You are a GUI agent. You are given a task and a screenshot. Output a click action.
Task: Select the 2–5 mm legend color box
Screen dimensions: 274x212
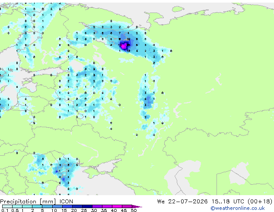[x=37, y=206]
